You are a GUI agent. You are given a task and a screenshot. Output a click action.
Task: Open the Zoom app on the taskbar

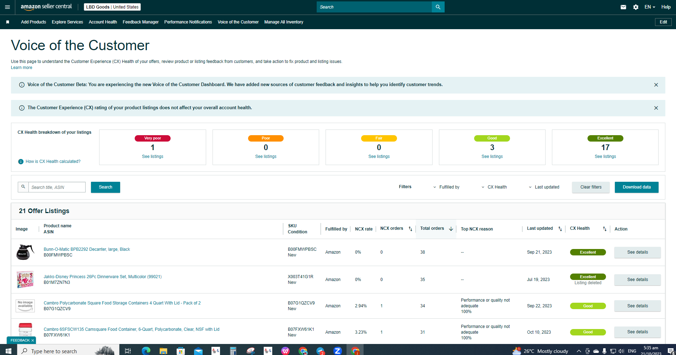point(337,351)
